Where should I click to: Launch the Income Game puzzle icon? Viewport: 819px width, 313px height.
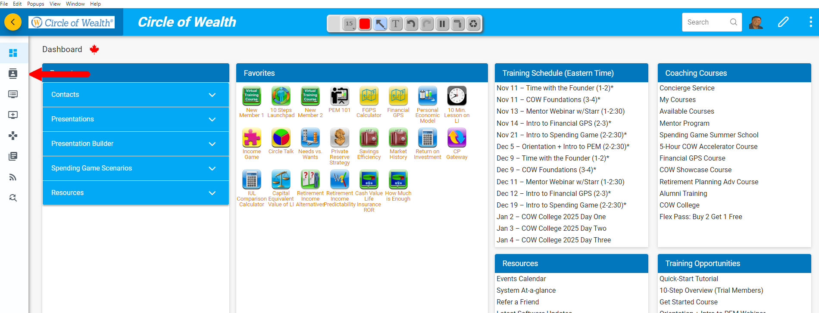252,144
